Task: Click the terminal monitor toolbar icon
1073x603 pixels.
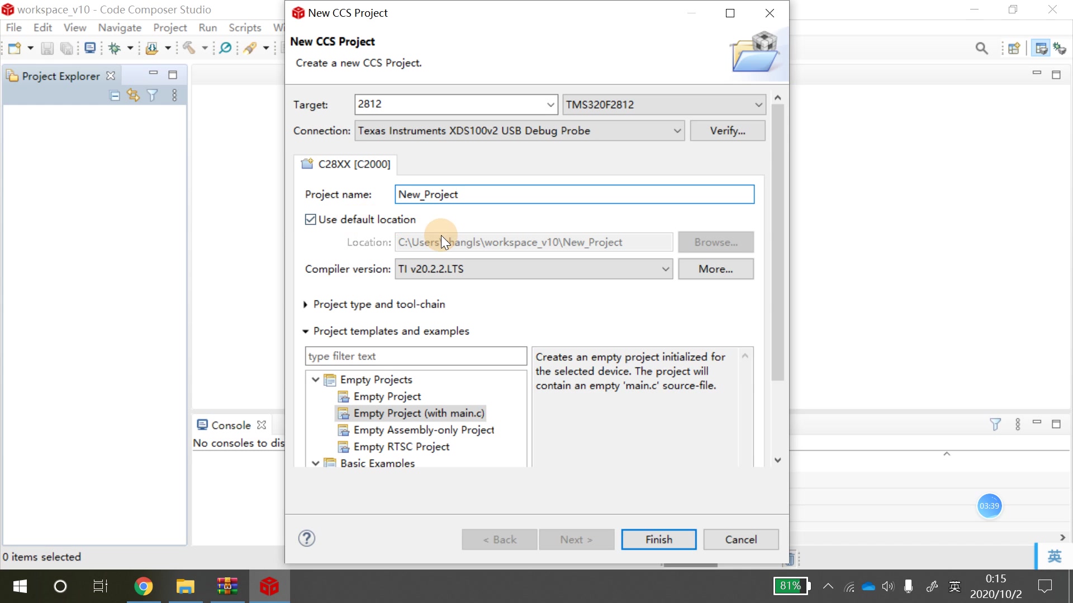Action: point(90,49)
